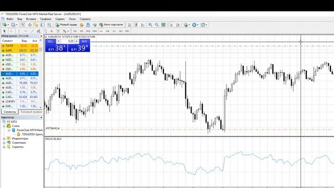
Task: Switch to M5 timeframe
Action: coord(81,31)
